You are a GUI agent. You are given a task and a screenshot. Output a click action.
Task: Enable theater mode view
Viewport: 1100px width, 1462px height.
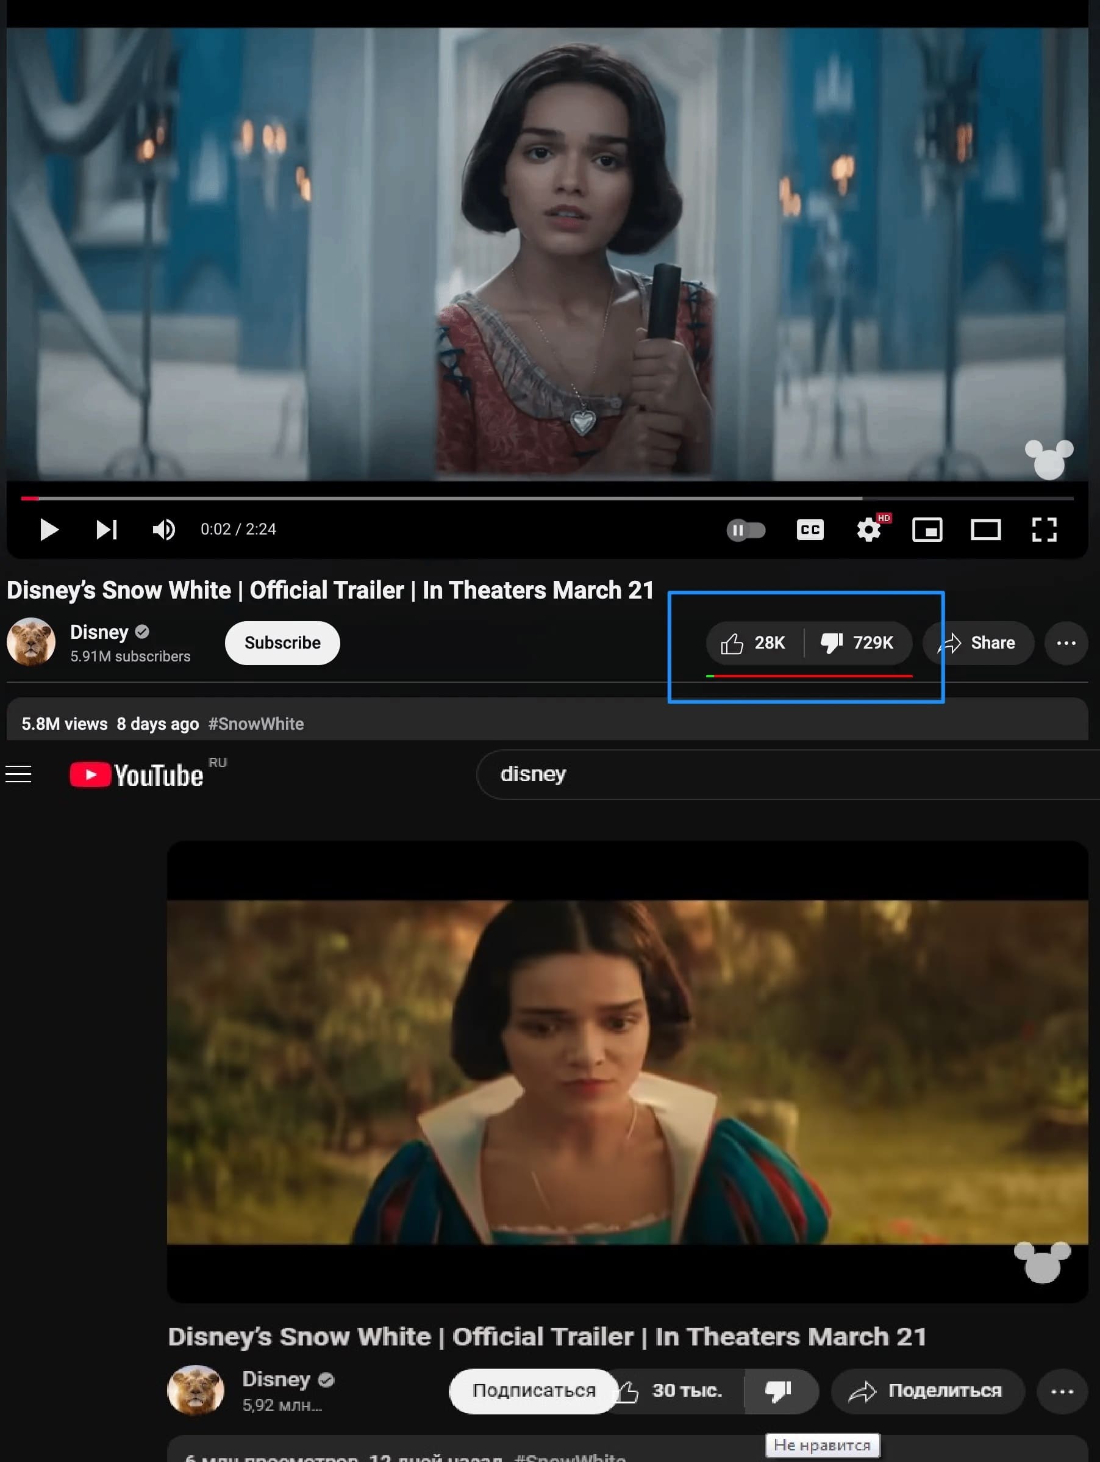click(x=985, y=530)
